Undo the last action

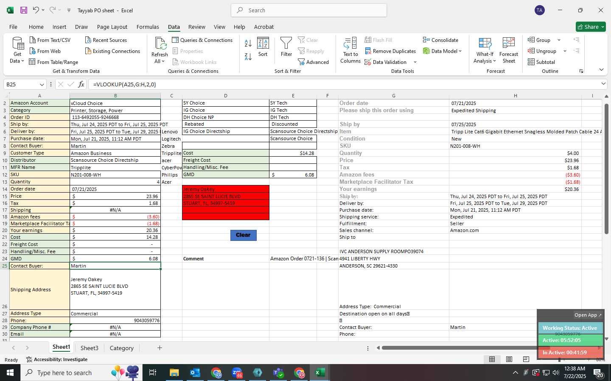(36, 10)
